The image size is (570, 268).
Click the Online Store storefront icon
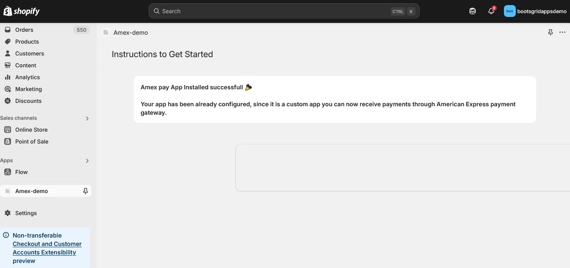point(8,130)
